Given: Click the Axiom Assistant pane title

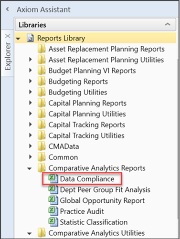Looking at the screenshot, I should coord(43,10).
